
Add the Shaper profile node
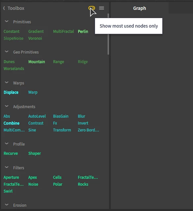35,153
